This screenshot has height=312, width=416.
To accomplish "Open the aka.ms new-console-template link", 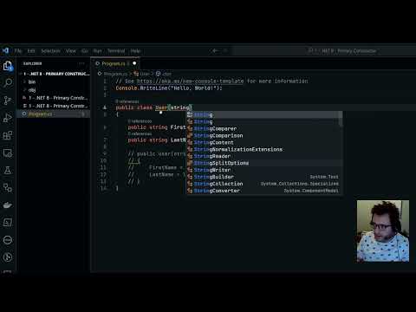I will 190,81.
